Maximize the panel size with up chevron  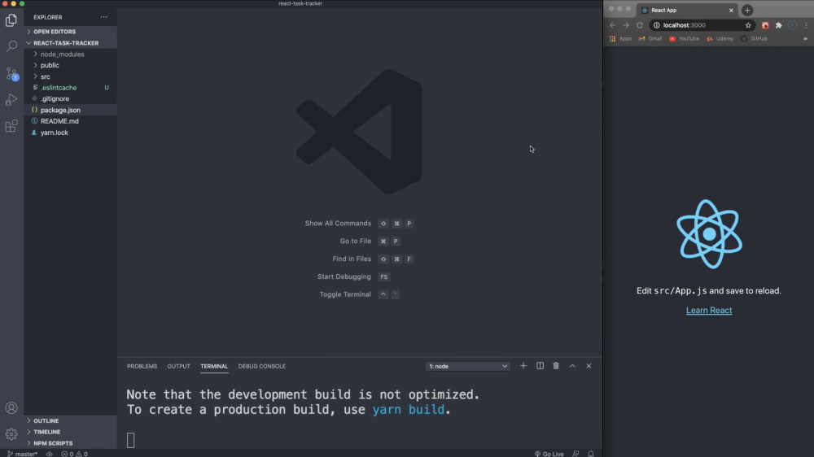(x=572, y=366)
